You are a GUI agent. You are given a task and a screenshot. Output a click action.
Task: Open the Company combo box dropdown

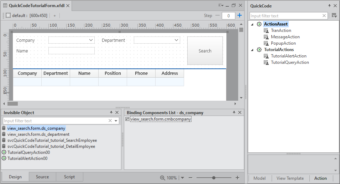91,40
